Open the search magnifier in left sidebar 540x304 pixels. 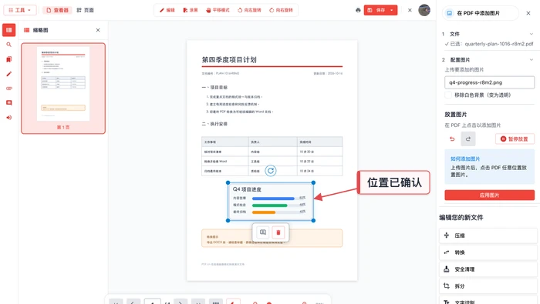click(x=9, y=45)
